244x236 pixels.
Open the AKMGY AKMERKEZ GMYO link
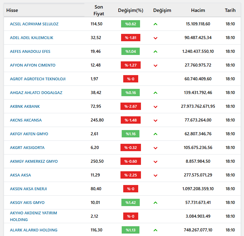(x=34, y=161)
